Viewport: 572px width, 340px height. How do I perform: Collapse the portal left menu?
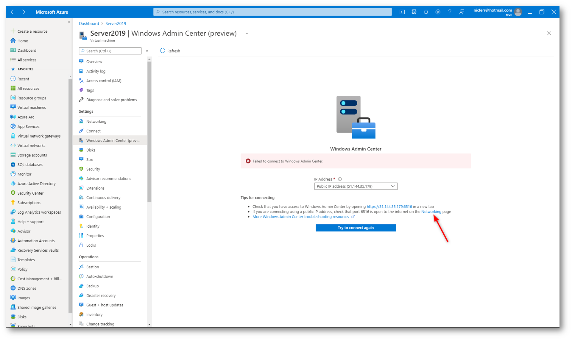point(69,22)
